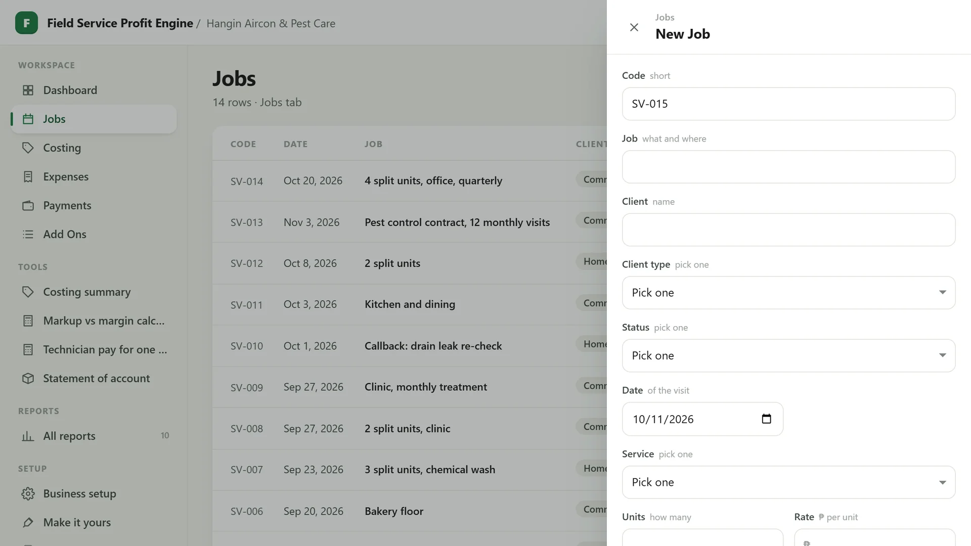This screenshot has height=546, width=971.
Task: Click the Code input field
Action: pyautogui.click(x=788, y=104)
